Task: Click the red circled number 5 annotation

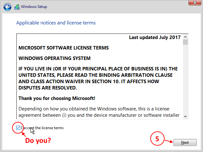Action: [x=157, y=139]
